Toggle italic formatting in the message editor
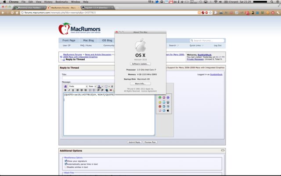Screen dimensions: 281x176 (69, 90)
